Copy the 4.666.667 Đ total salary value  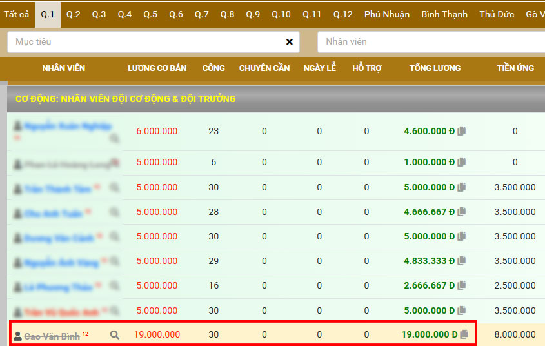462,212
